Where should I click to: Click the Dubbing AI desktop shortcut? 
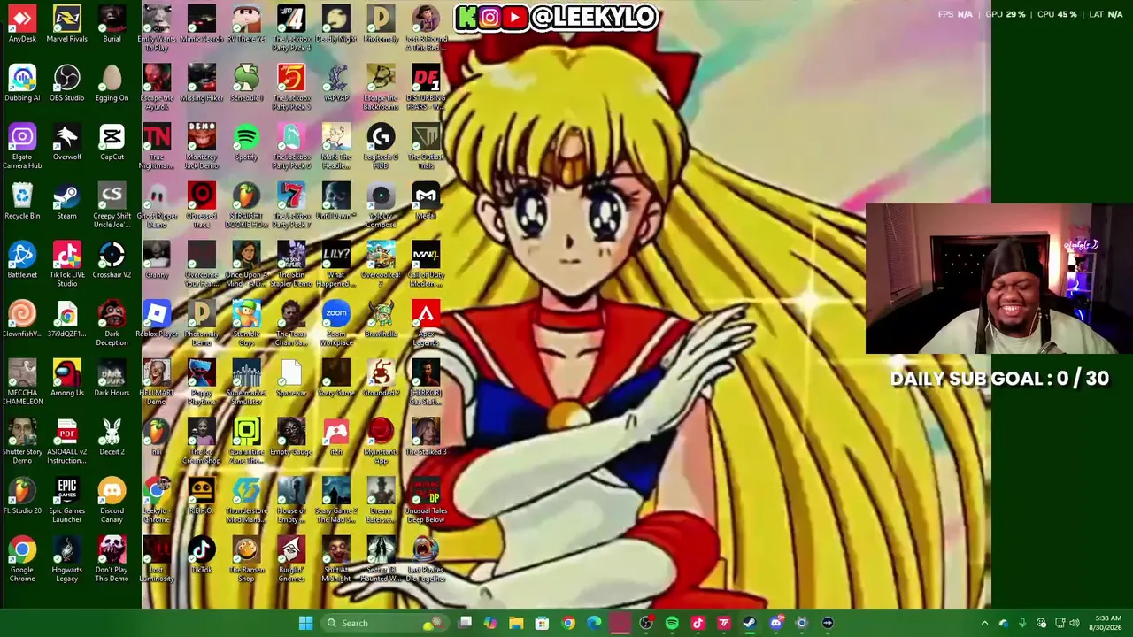pyautogui.click(x=22, y=83)
